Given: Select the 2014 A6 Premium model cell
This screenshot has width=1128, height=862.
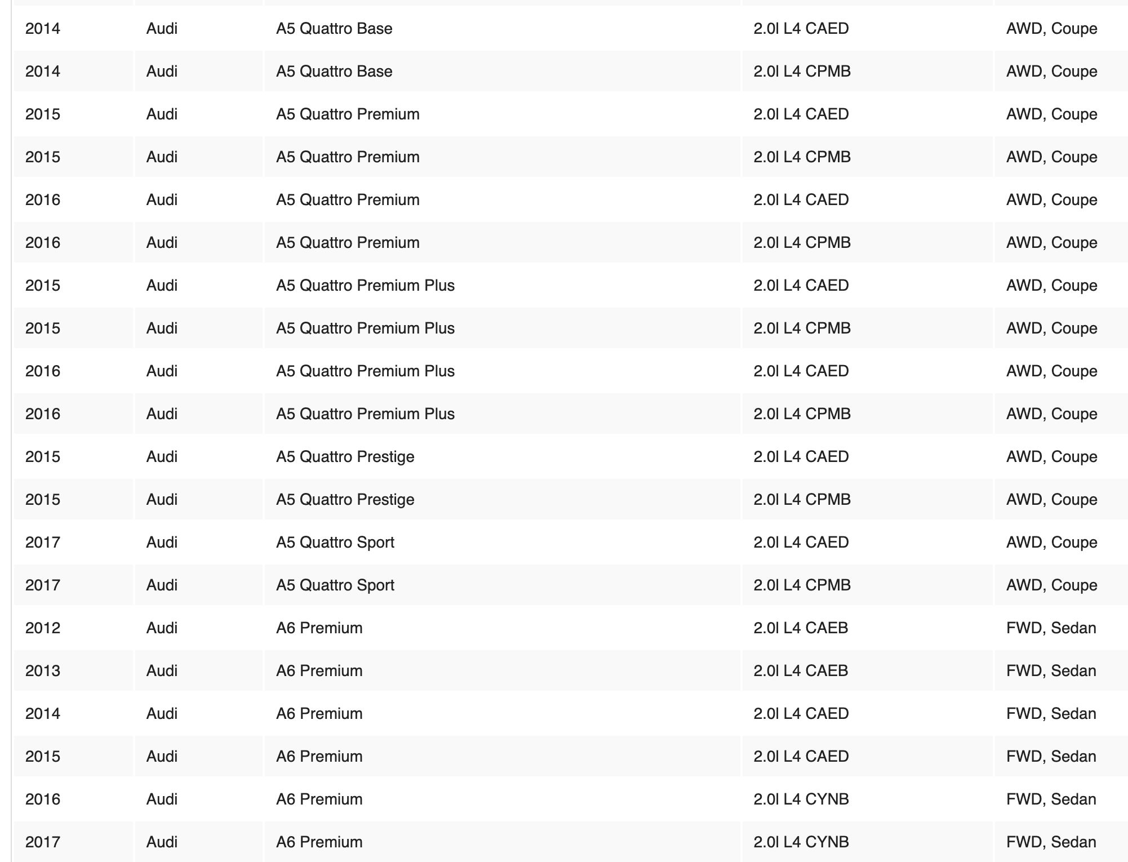Looking at the screenshot, I should 319,713.
